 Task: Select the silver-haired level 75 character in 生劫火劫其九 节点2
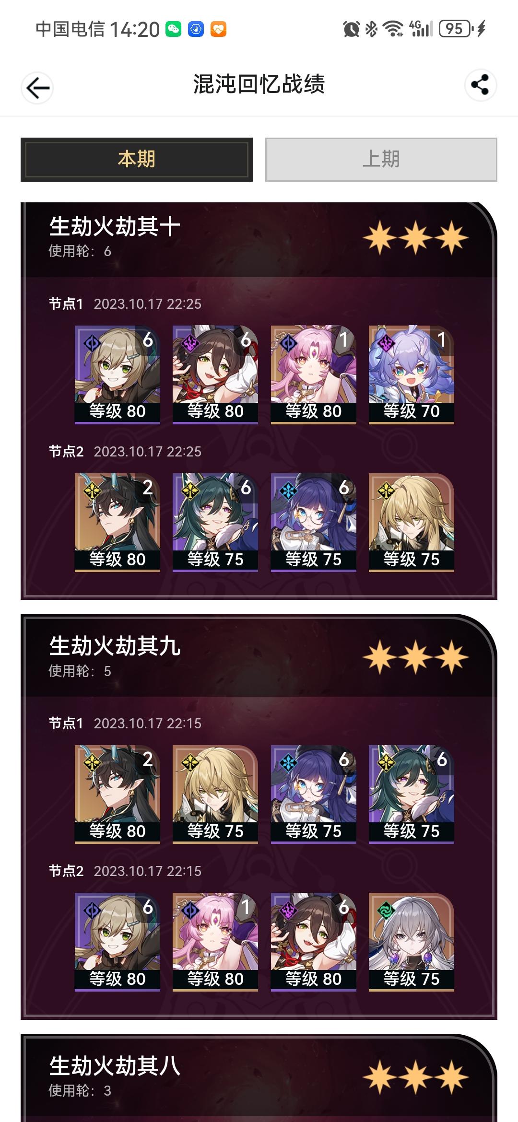(412, 942)
